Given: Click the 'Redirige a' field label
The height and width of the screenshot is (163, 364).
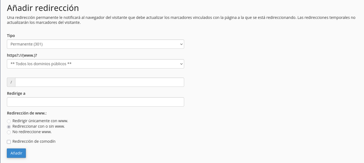Looking at the screenshot, I should [16, 93].
